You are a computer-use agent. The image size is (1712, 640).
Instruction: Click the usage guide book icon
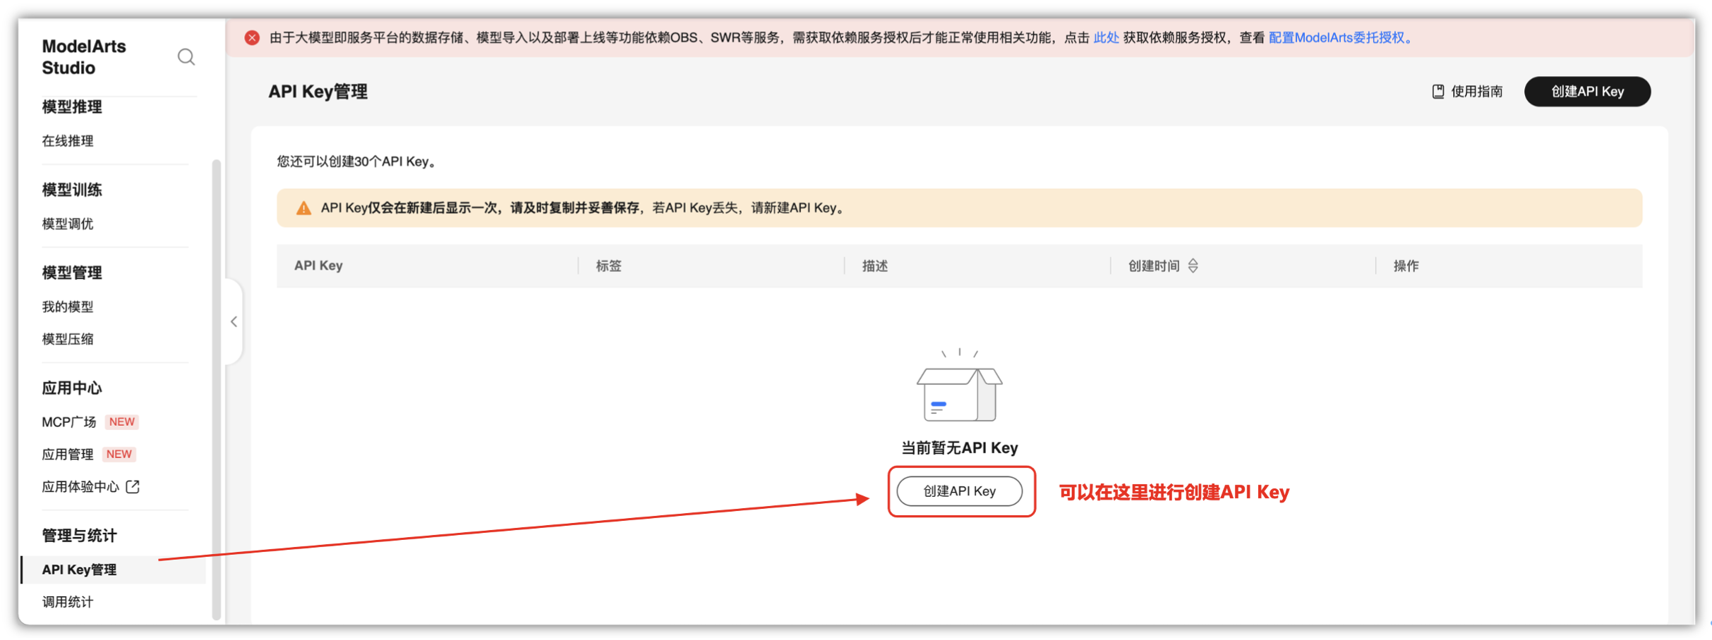[x=1437, y=92]
